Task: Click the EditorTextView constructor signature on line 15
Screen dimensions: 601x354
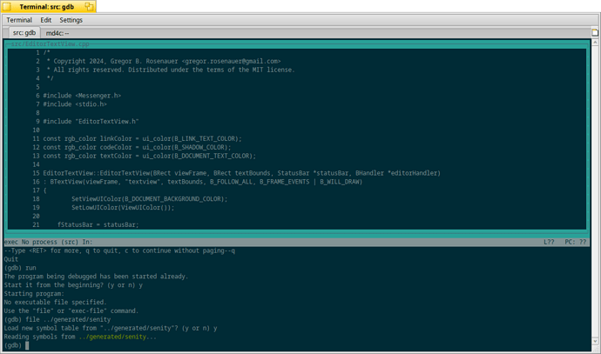Action: point(242,173)
